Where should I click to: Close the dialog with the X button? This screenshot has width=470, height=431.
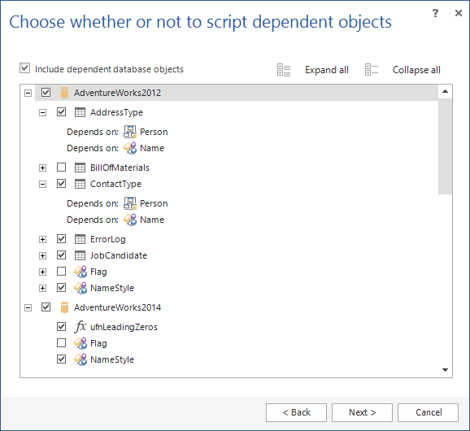(459, 13)
